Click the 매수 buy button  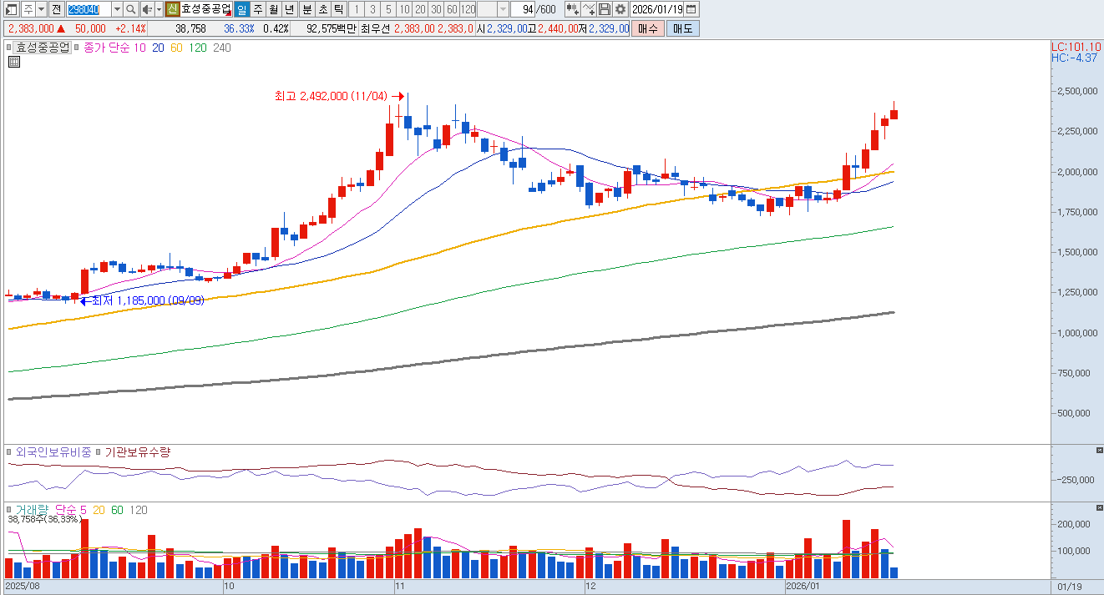click(648, 28)
